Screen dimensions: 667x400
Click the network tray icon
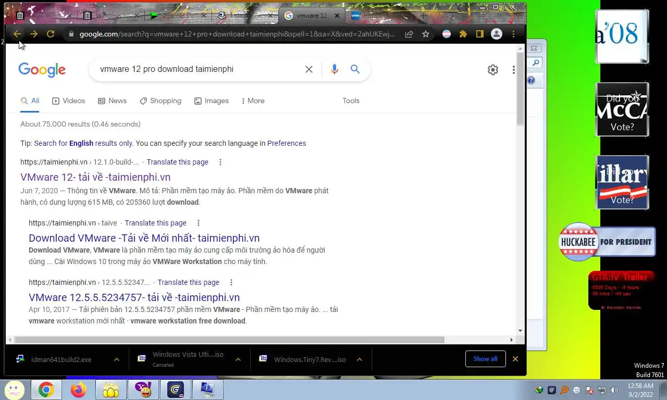602,390
